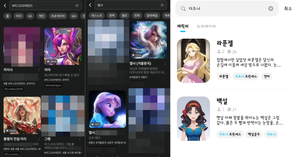Click the 5626 chat count on 아리

point(11,131)
